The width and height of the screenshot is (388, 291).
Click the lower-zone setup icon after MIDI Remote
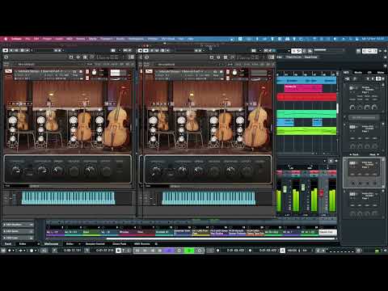[156, 243]
